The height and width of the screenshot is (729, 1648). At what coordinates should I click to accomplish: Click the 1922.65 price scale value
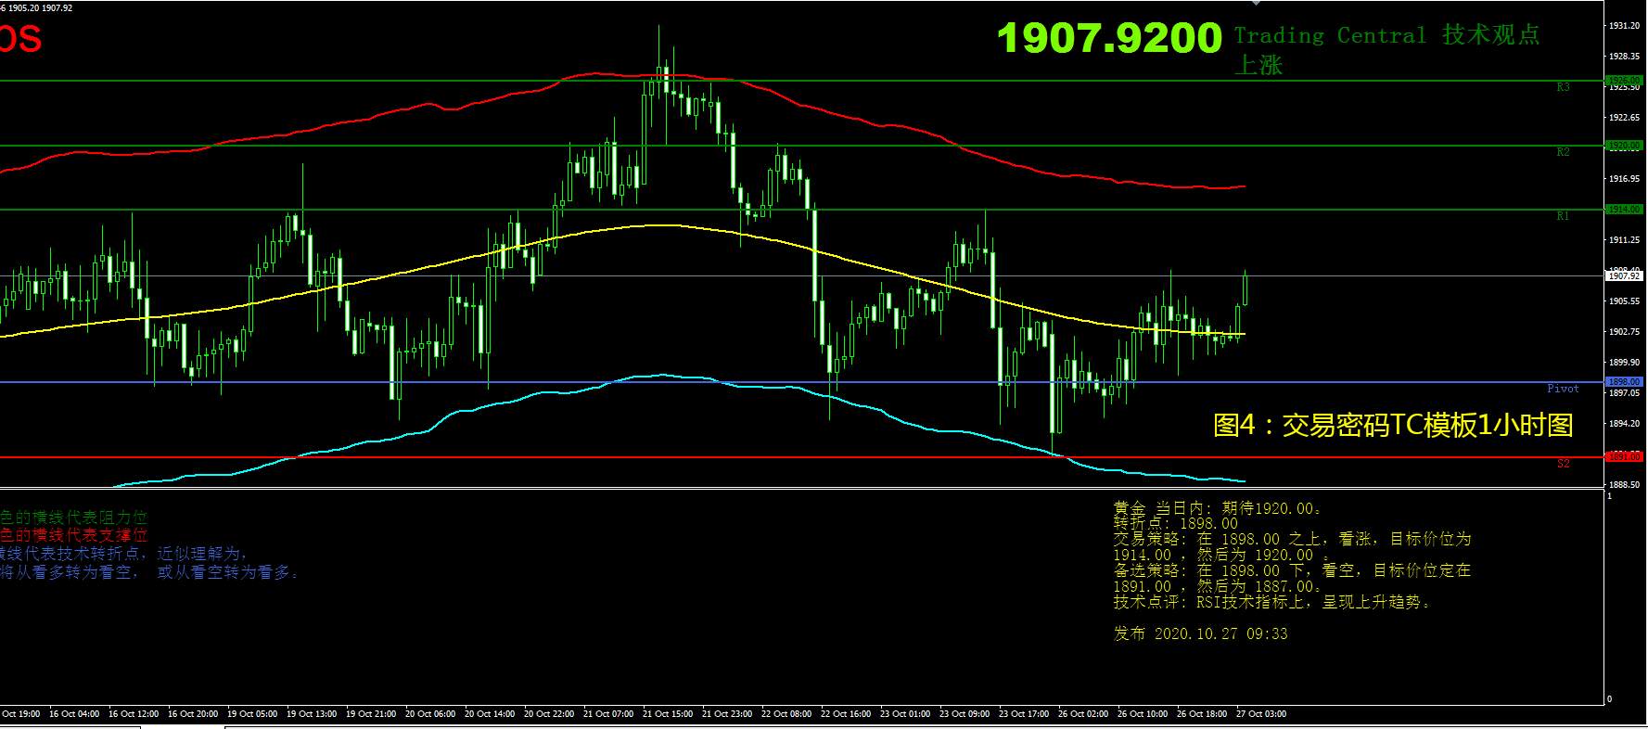(x=1625, y=118)
